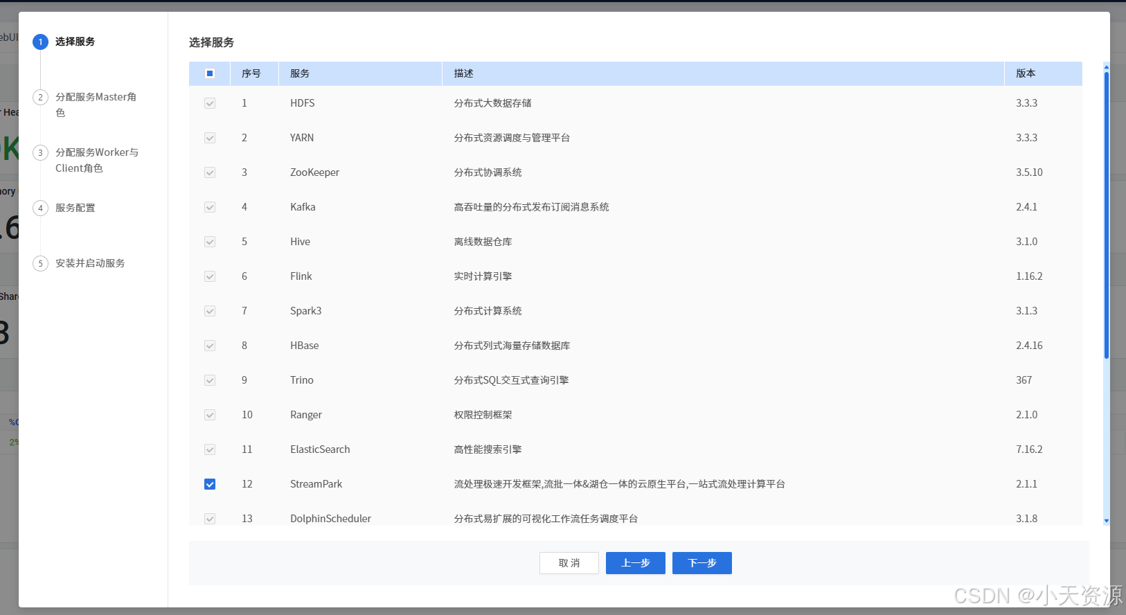Toggle the select-all checkbox in table header

coord(210,73)
